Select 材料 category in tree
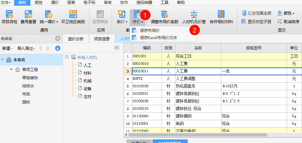The image size is (302, 143). click(x=87, y=73)
